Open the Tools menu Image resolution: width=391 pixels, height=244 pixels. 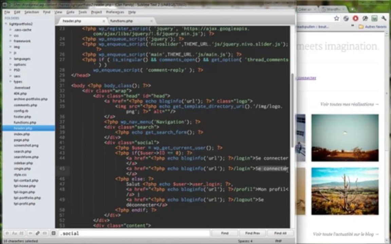(x=82, y=12)
